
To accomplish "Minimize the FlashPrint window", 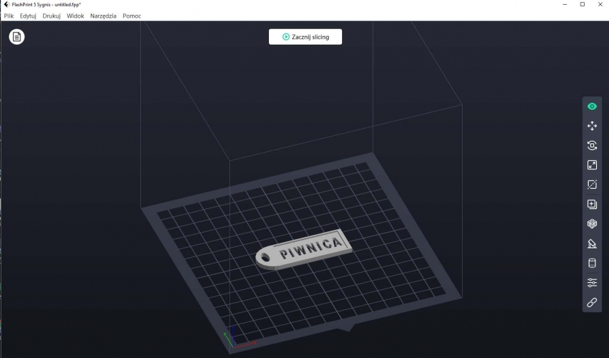I will click(x=565, y=4).
